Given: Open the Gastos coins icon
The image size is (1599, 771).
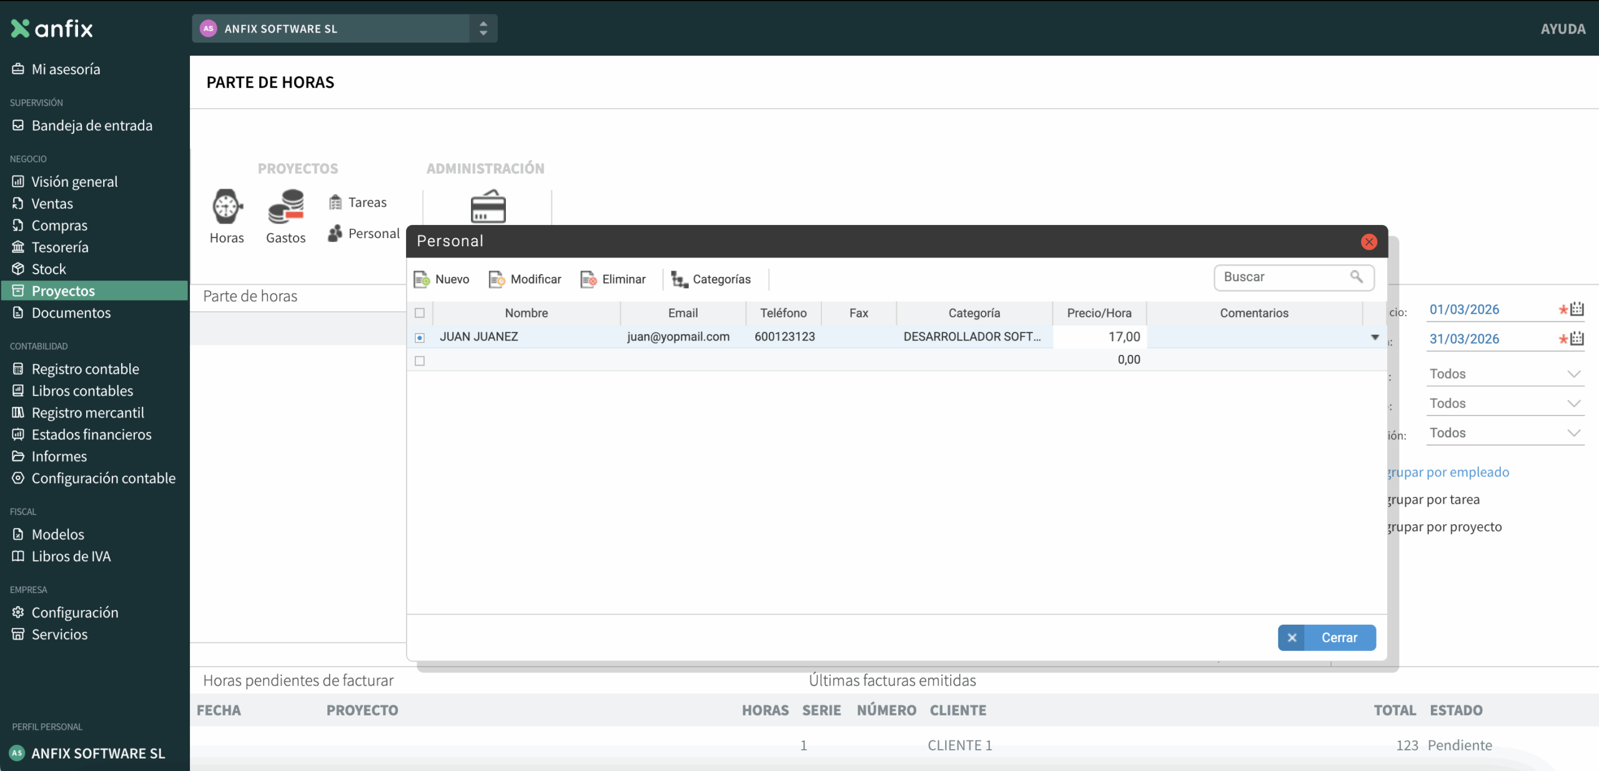Looking at the screenshot, I should [x=285, y=207].
